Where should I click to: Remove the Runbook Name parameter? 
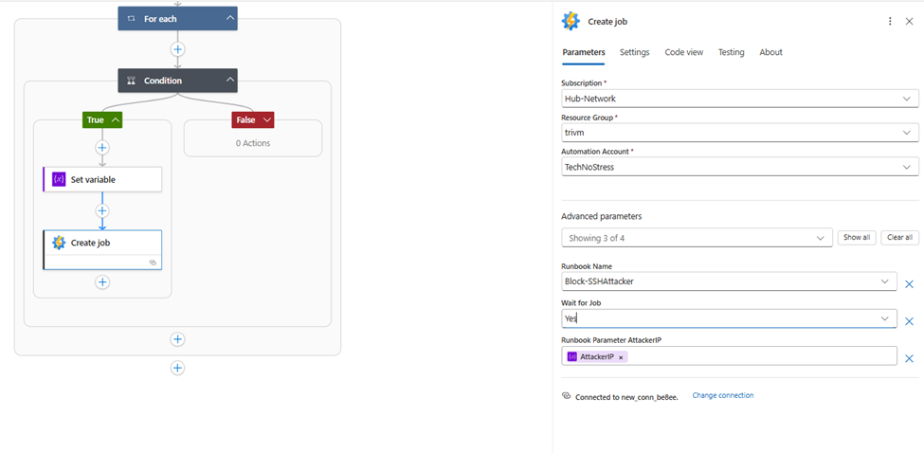909,284
